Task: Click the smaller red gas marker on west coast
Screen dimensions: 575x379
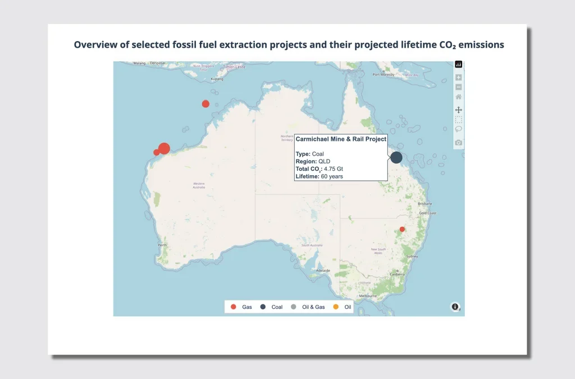Action: click(x=157, y=153)
